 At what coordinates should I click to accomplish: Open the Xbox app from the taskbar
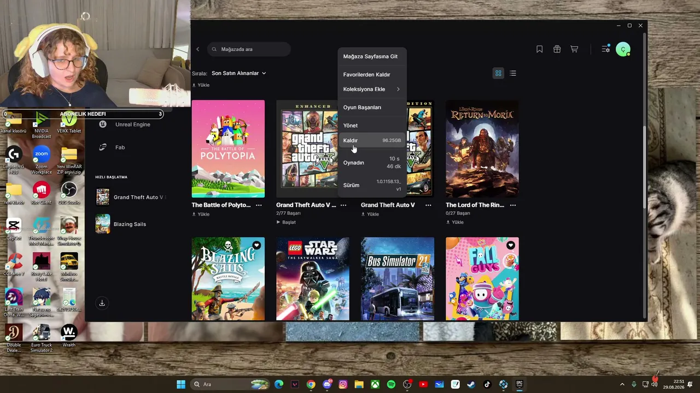point(375,384)
